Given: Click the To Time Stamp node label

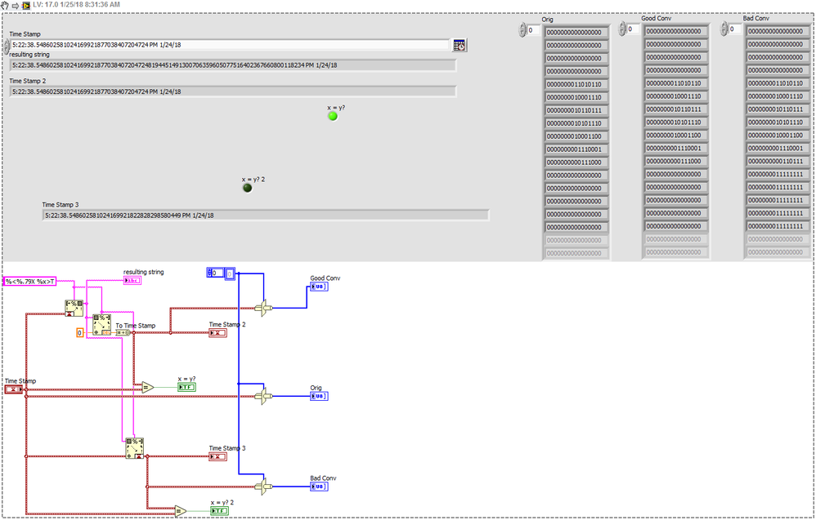Looking at the screenshot, I should coord(135,326).
